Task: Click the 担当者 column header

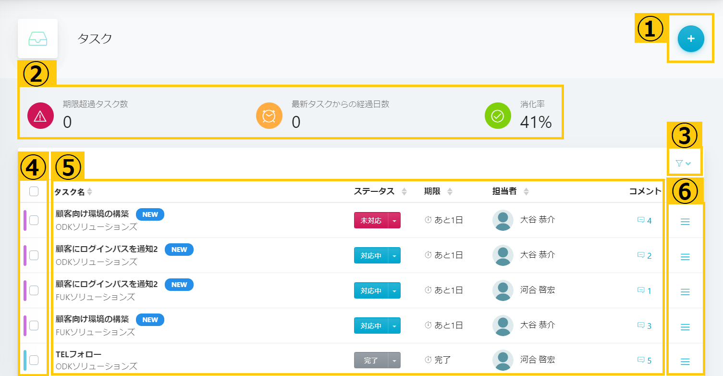Action: pos(504,191)
